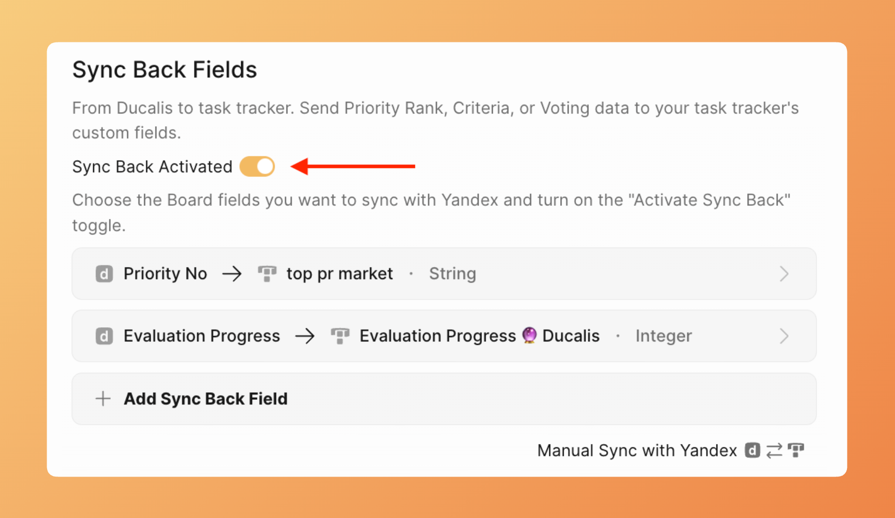Click the Sync Back Activated label
The width and height of the screenshot is (895, 518).
click(152, 167)
